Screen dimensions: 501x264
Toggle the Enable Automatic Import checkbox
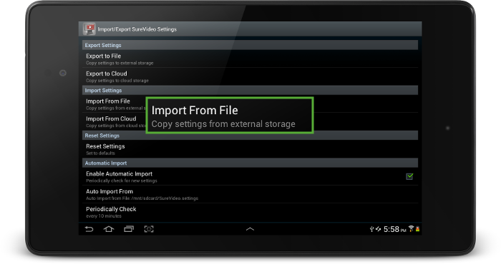[x=409, y=176]
